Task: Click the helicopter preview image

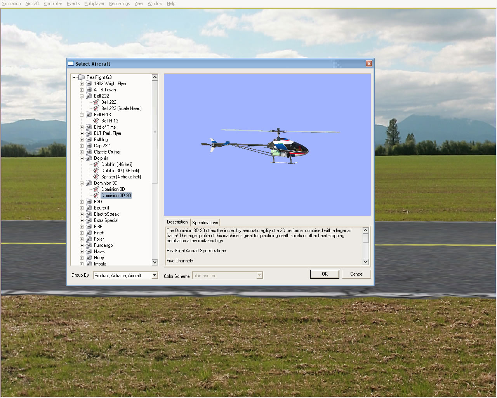Action: [267, 145]
